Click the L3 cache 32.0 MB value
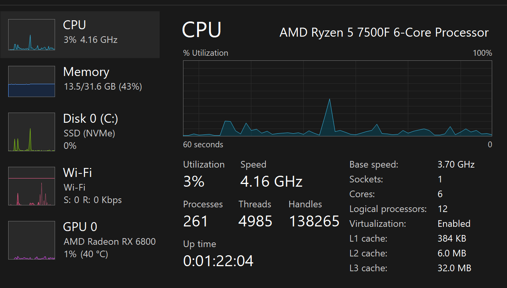This screenshot has height=288, width=507. coord(454,268)
